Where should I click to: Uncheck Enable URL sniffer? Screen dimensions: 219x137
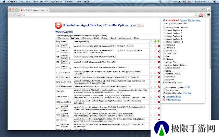click(164, 93)
